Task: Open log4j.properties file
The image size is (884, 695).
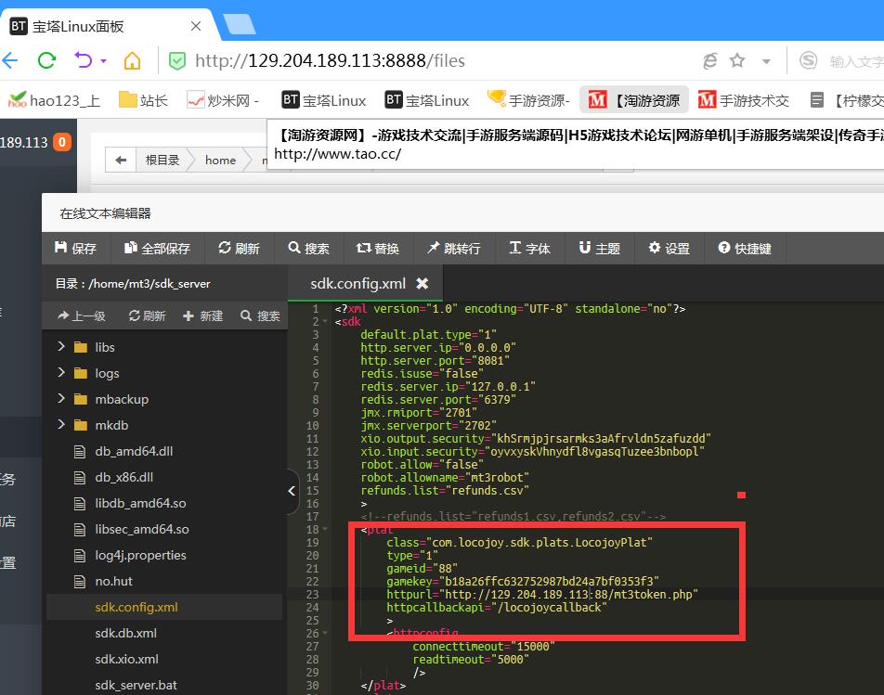Action: (140, 555)
